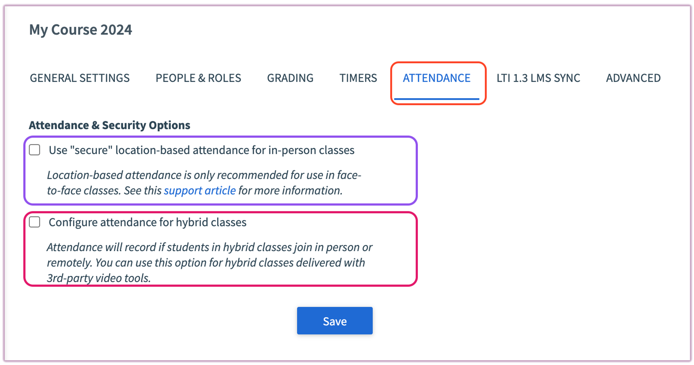Open the LTI 1.3 LMS Sync tab
The image size is (694, 365).
pyautogui.click(x=538, y=78)
